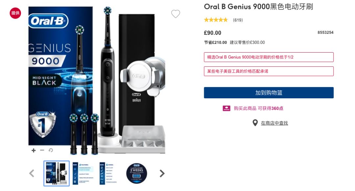Viewport: 355px width, 191px height.
Task: Open the price match promise offer box
Action: click(x=269, y=71)
